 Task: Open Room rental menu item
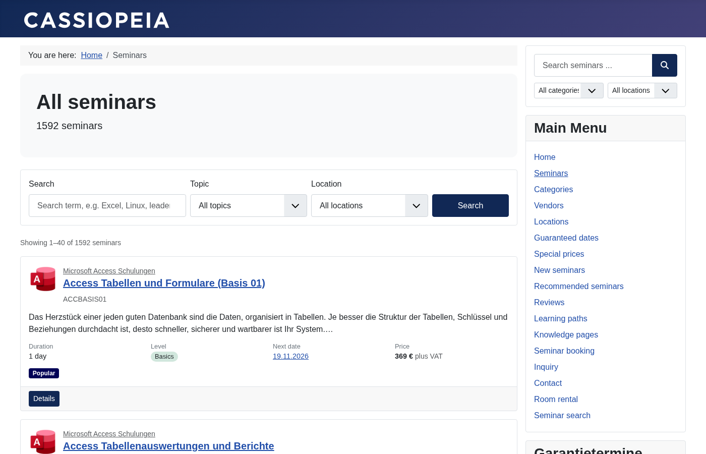(556, 400)
